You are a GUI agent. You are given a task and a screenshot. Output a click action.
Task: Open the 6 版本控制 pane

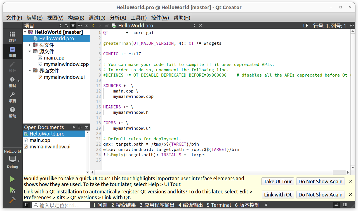pyautogui.click(x=247, y=205)
